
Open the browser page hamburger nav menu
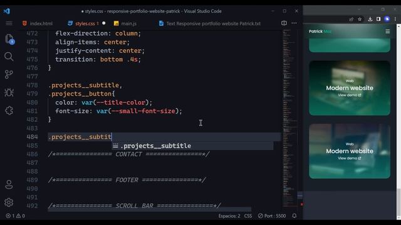[x=388, y=31]
